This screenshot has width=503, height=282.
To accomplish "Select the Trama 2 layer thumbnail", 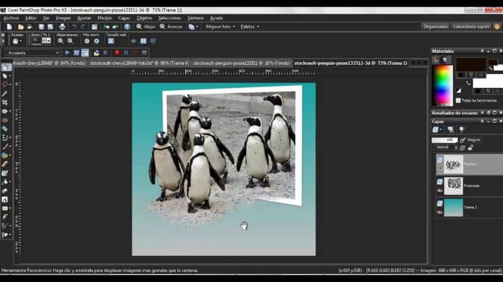I will pyautogui.click(x=453, y=207).
